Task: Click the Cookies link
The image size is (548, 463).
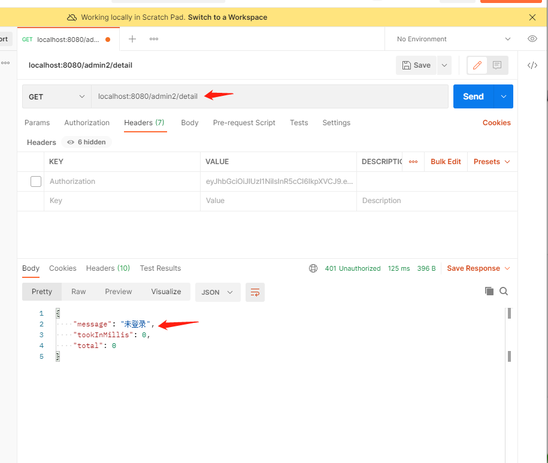Action: pos(496,123)
